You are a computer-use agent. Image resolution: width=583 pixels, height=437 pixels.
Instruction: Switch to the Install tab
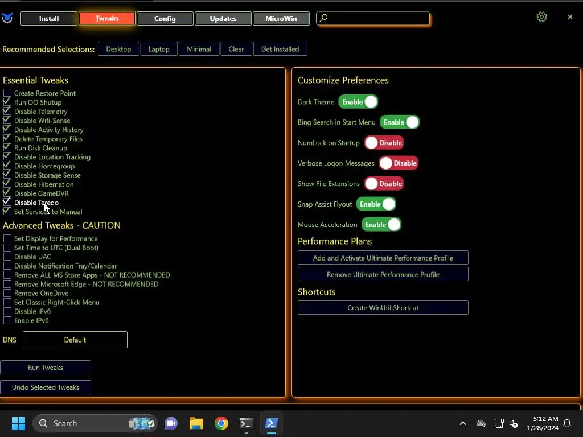coord(49,19)
